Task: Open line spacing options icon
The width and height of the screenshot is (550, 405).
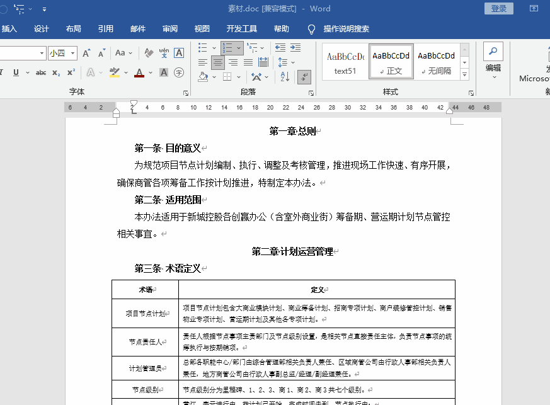Action: pos(283,63)
